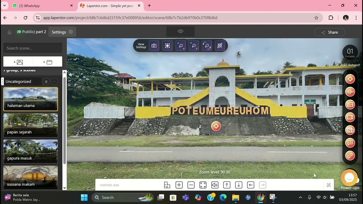Click the zoom out minus control

(x=191, y=185)
